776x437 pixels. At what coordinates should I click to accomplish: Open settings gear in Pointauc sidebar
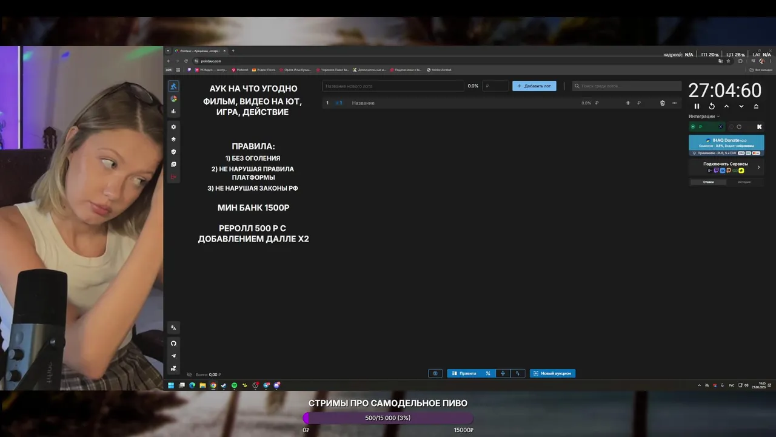click(173, 127)
